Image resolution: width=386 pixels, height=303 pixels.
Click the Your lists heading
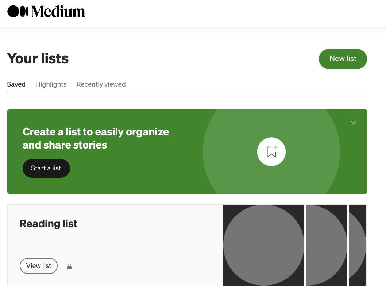tap(38, 59)
